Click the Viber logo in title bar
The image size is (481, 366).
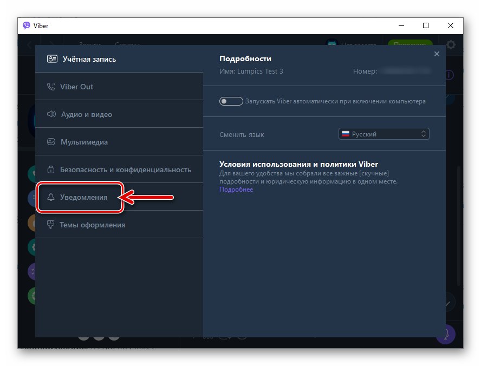tap(27, 25)
